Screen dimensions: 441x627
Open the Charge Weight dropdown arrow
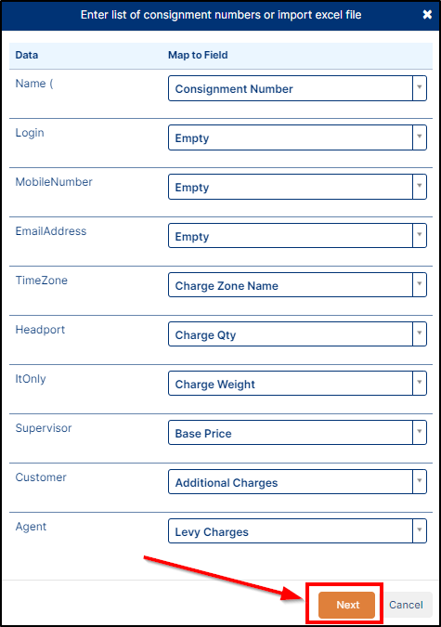click(420, 383)
